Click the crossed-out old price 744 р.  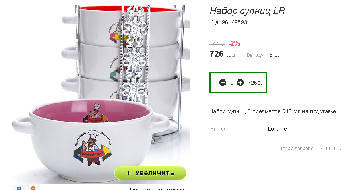click(x=217, y=44)
